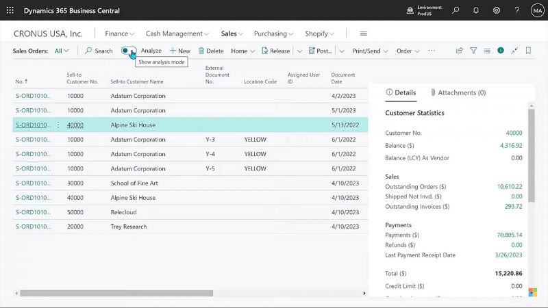The width and height of the screenshot is (548, 308).
Task: Open the help question mark
Action: (x=516, y=10)
